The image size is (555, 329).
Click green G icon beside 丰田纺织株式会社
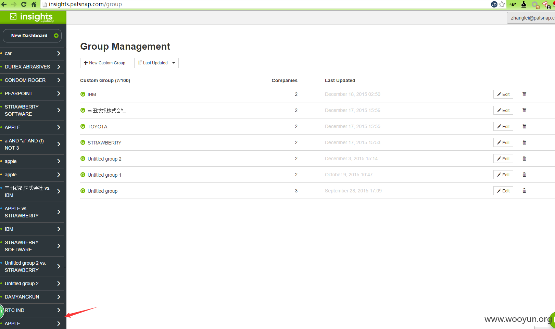click(x=83, y=110)
